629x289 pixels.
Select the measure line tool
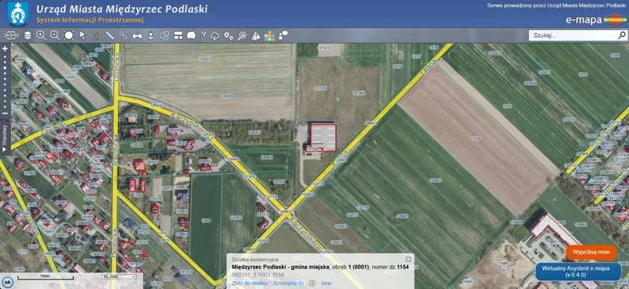110,35
